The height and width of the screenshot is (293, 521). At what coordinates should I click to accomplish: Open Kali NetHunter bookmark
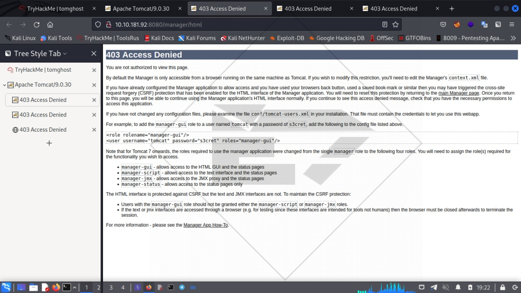tap(243, 38)
